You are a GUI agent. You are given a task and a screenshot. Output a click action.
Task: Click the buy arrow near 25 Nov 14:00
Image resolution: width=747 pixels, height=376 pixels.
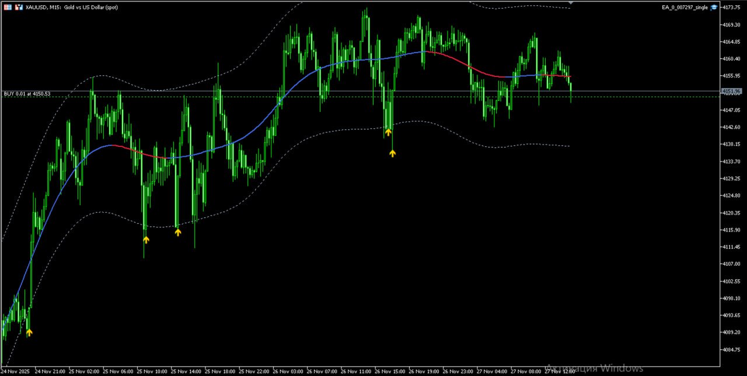pos(178,232)
